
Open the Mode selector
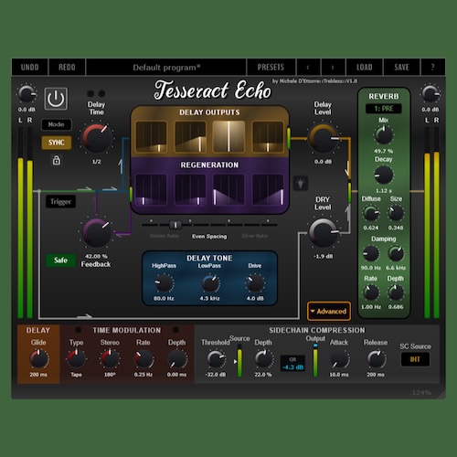tap(57, 124)
